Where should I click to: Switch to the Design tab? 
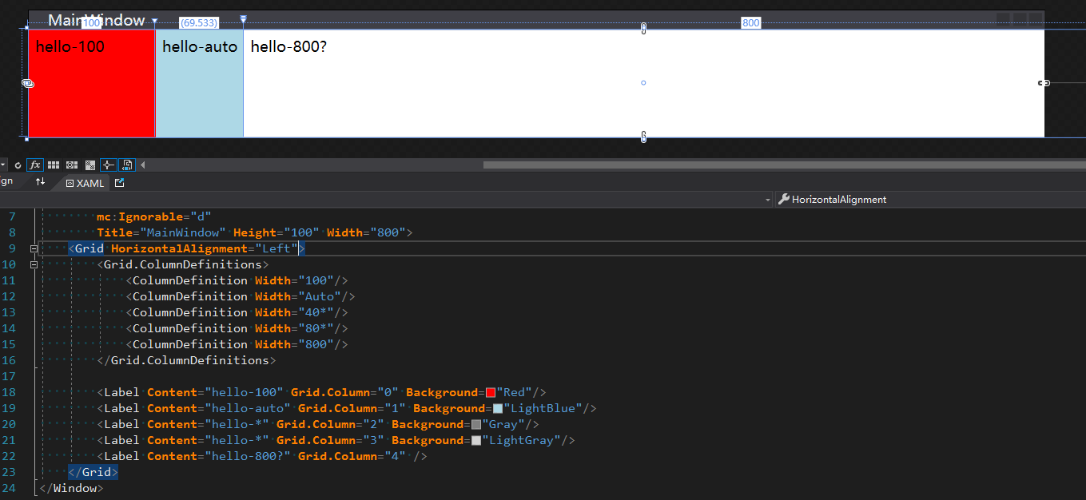6,181
